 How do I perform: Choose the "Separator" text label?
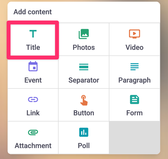(84, 80)
